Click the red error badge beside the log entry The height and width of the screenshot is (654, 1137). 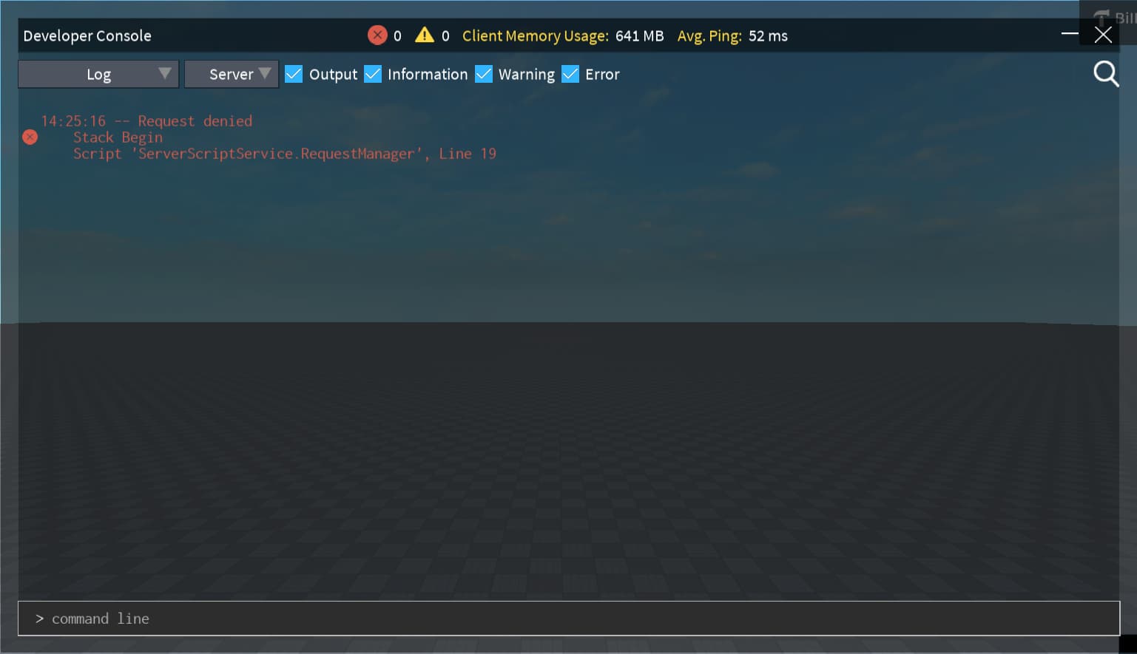pyautogui.click(x=30, y=137)
